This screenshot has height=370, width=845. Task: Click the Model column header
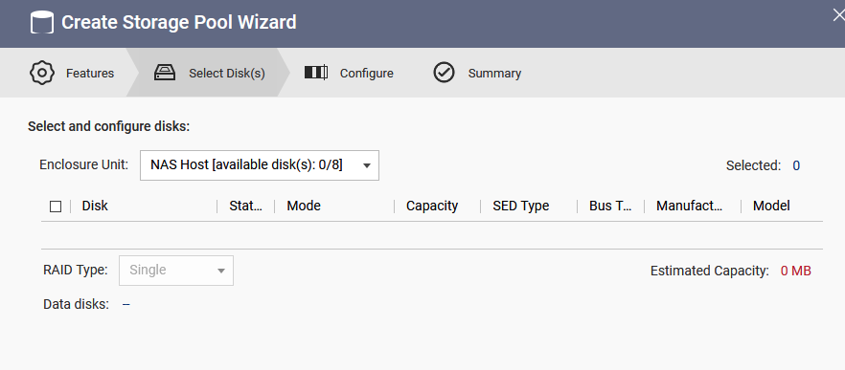(x=771, y=206)
